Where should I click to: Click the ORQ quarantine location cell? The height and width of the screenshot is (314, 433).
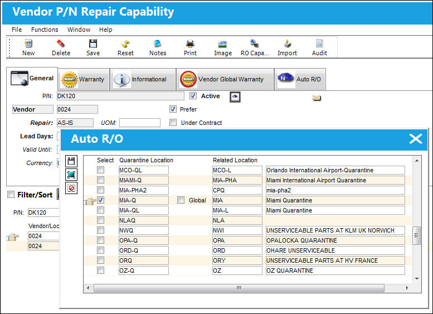pyautogui.click(x=144, y=260)
